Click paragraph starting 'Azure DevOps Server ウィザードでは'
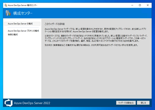155x110 pixels. (95, 30)
